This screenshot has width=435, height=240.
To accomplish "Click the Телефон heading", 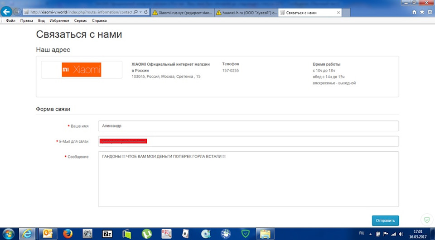I will coord(231,64).
